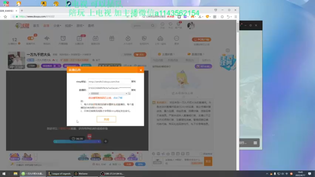The image size is (315, 177).
Task: Copy the rtmp address with 复制
Action: tap(133, 81)
